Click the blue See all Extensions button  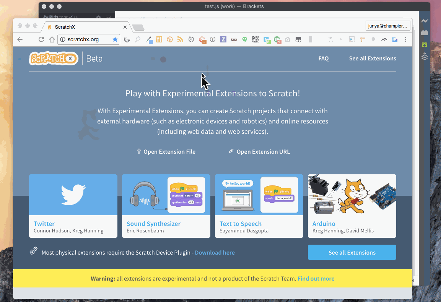(x=352, y=252)
